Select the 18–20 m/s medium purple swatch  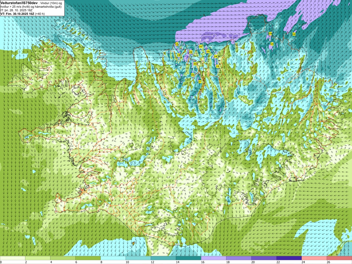(x=239, y=258)
